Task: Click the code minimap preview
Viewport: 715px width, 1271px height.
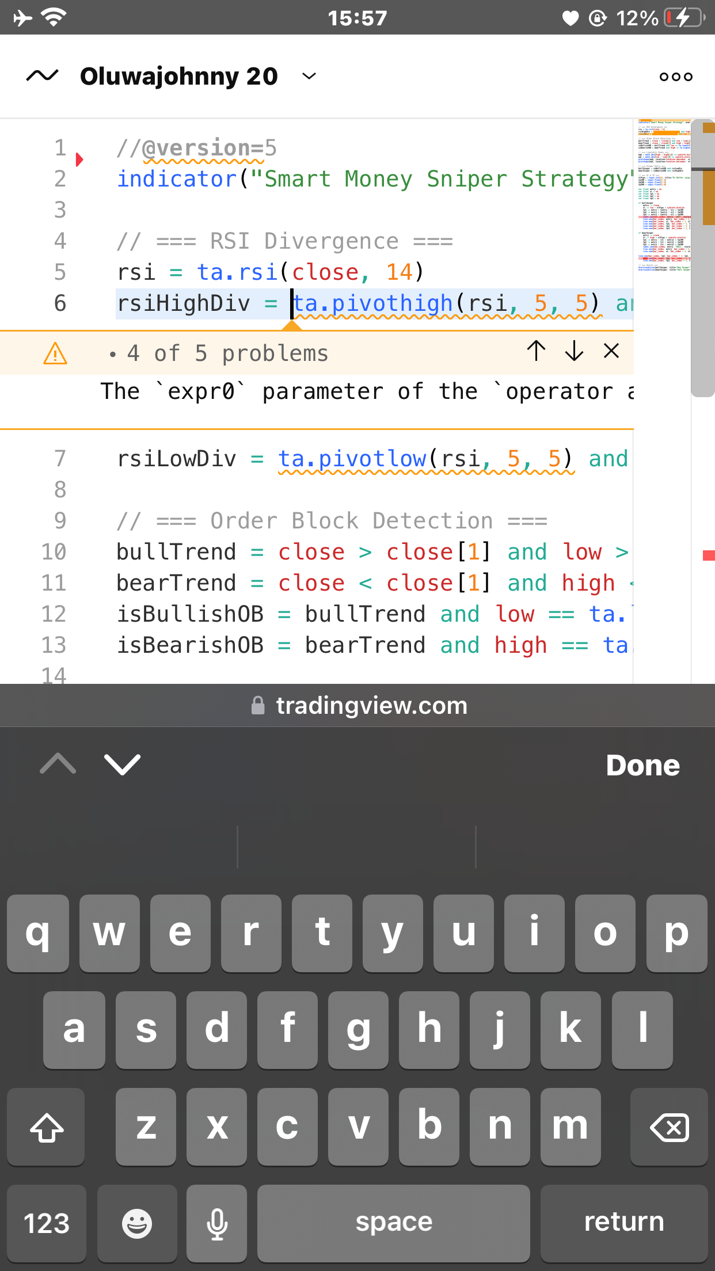Action: pyautogui.click(x=664, y=196)
